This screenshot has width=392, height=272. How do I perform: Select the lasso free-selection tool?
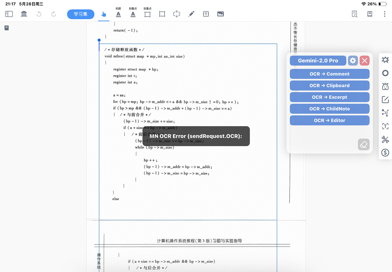click(177, 14)
